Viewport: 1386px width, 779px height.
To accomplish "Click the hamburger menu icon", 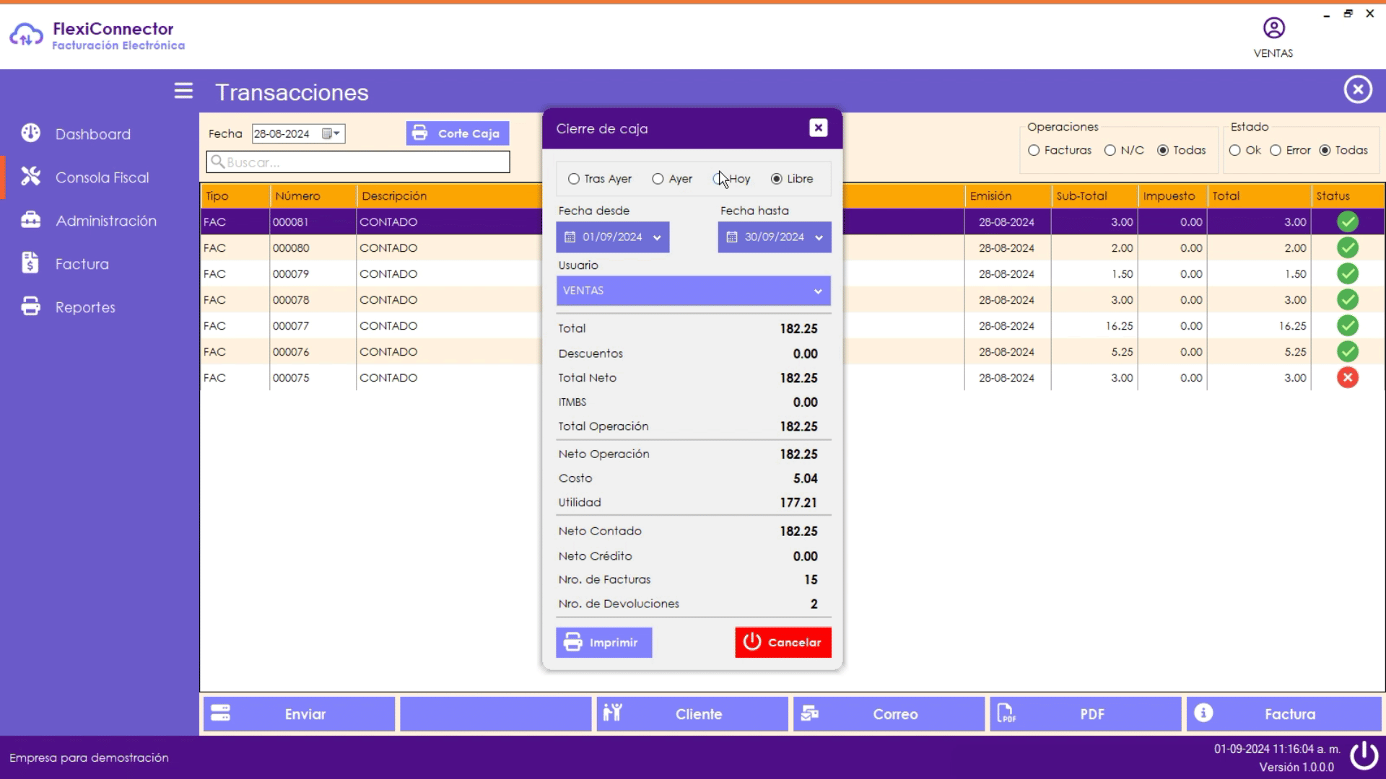I will [183, 91].
